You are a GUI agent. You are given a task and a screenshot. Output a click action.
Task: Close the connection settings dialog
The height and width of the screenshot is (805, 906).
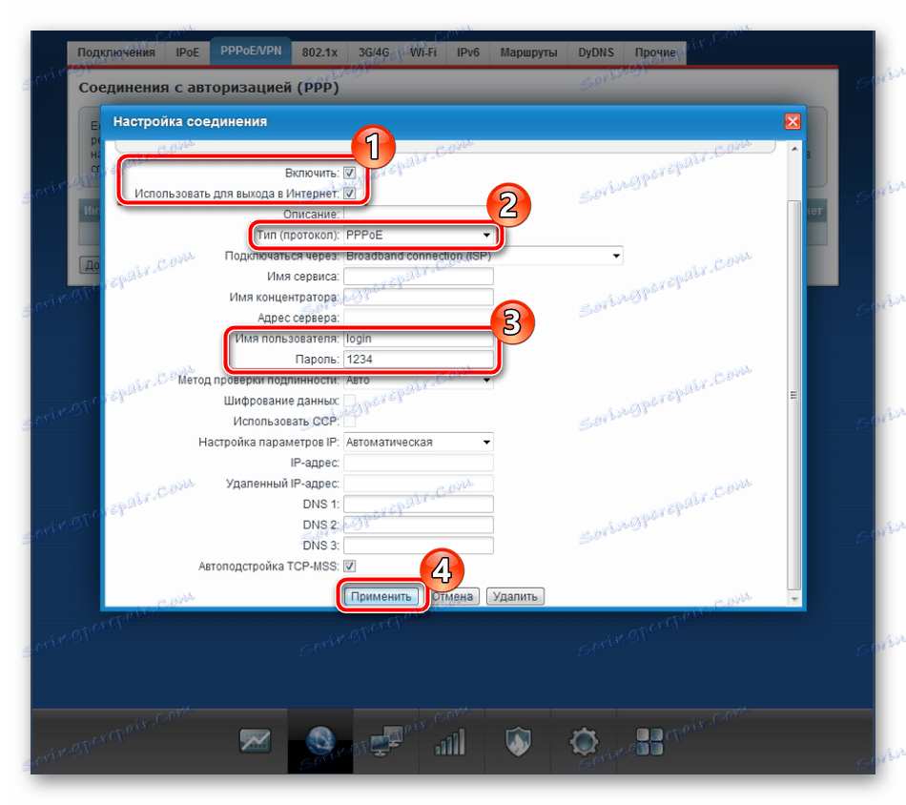793,121
